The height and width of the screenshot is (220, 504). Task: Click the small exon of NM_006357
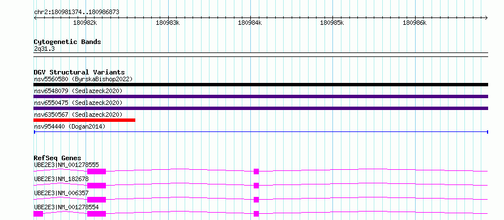pyautogui.click(x=256, y=200)
